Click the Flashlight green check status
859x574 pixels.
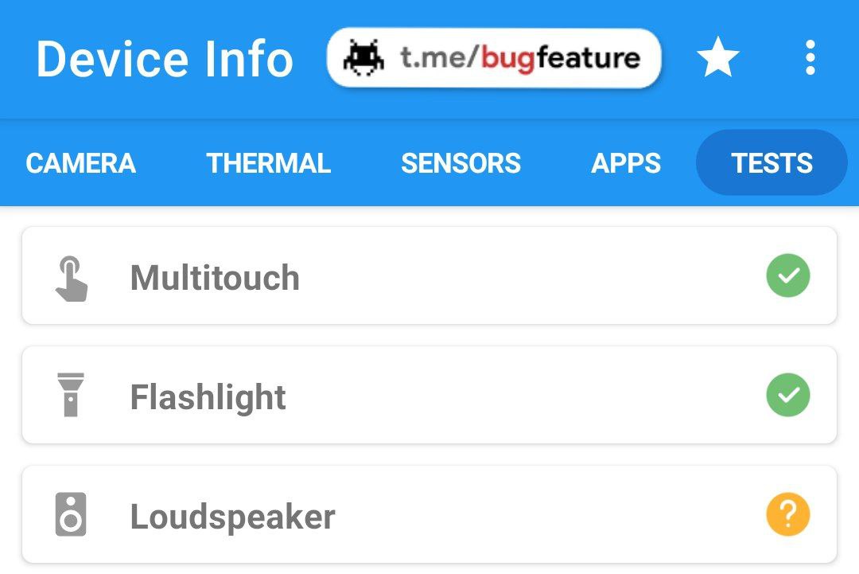(x=787, y=395)
